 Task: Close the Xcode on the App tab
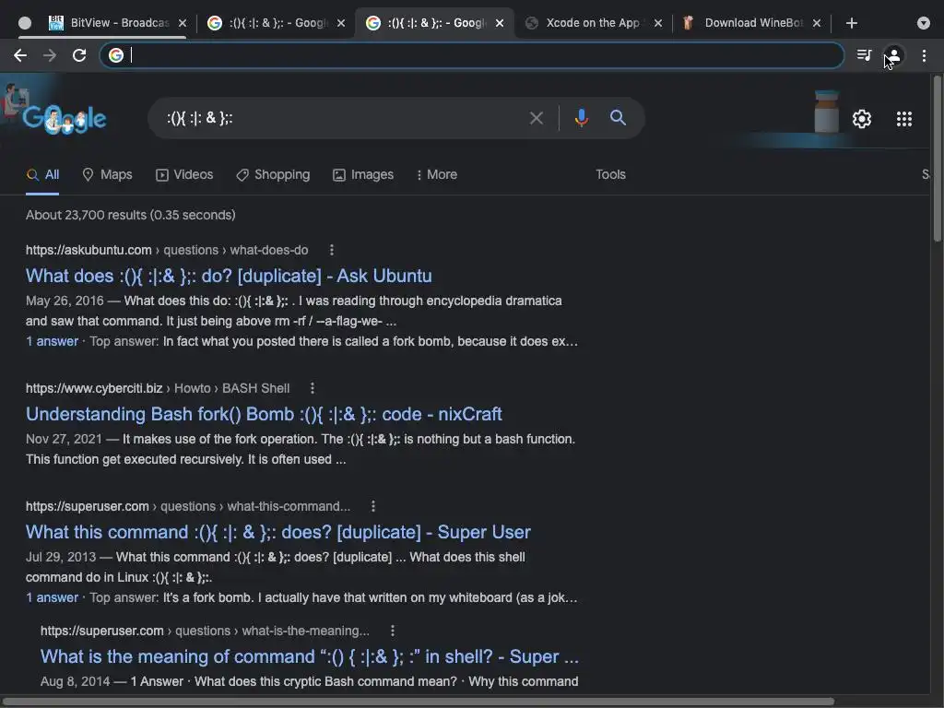pyautogui.click(x=658, y=23)
